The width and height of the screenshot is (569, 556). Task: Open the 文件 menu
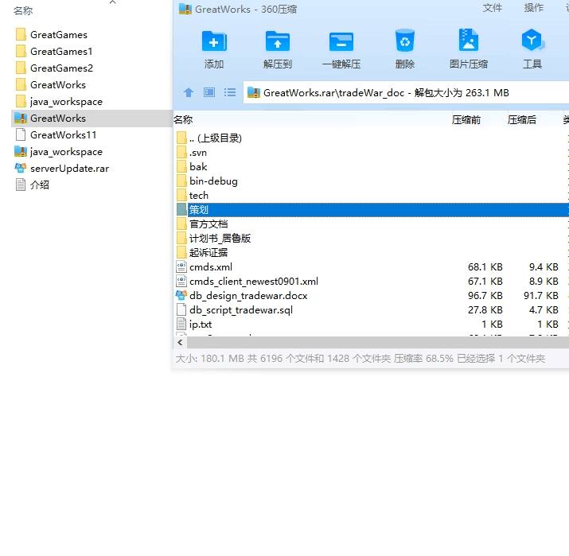(492, 8)
